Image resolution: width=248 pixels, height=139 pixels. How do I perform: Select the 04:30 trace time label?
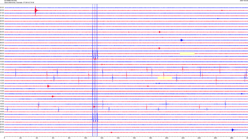click(2, 32)
